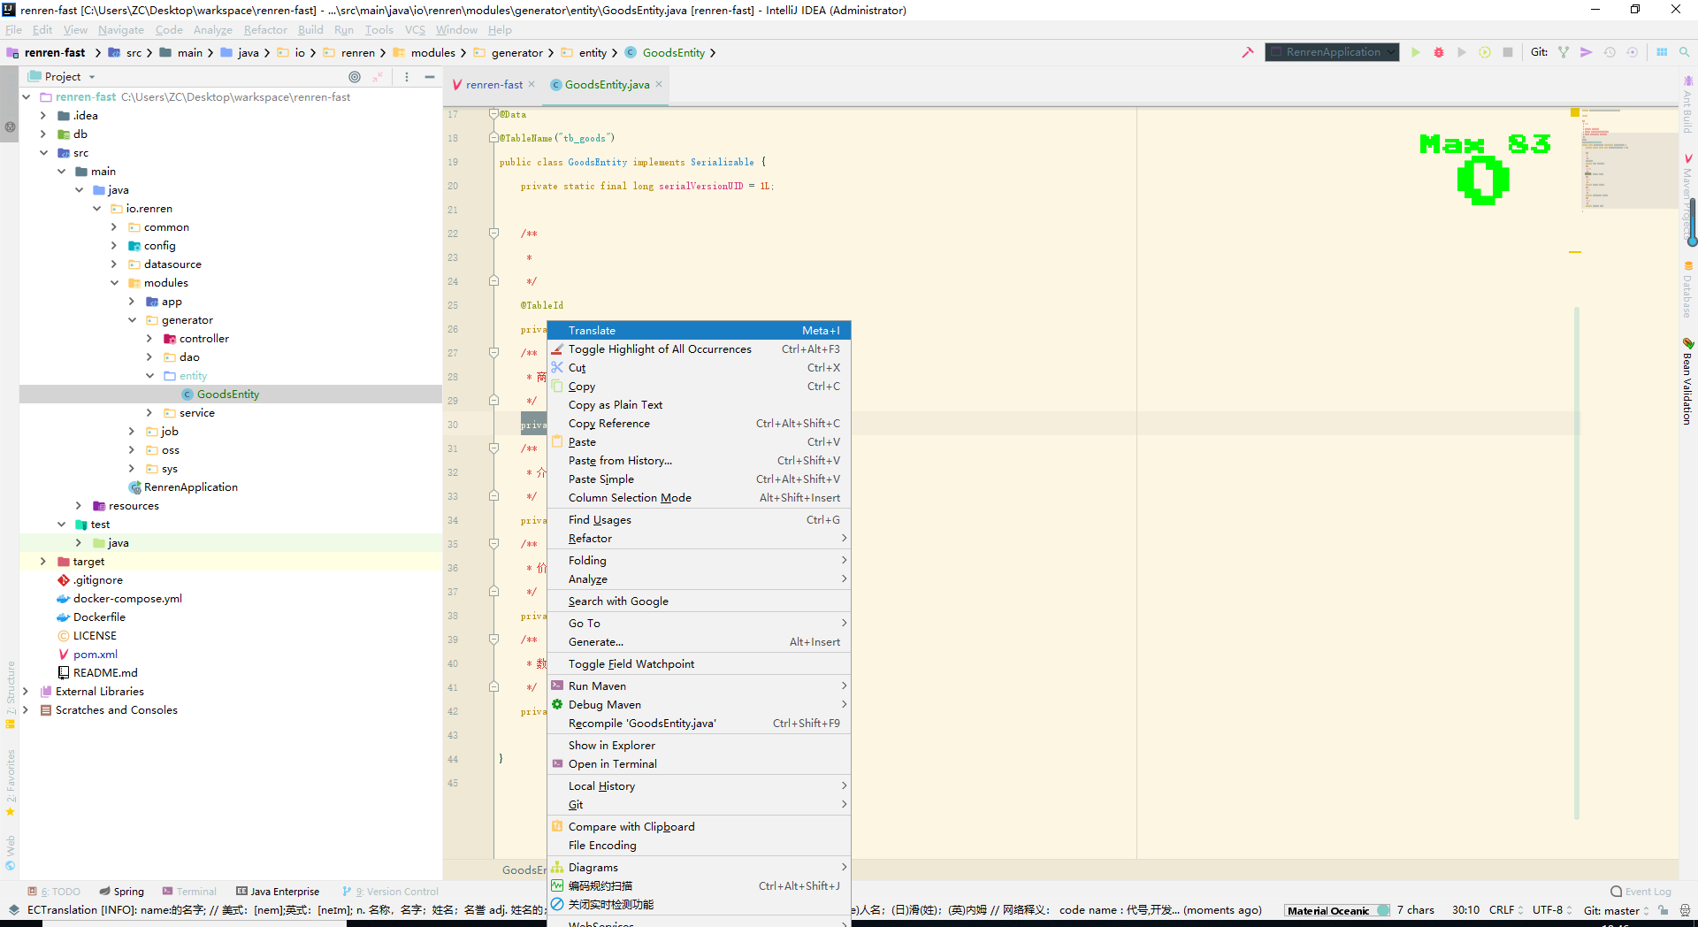Open Terminal tool window
The width and height of the screenshot is (1698, 927).
[189, 892]
